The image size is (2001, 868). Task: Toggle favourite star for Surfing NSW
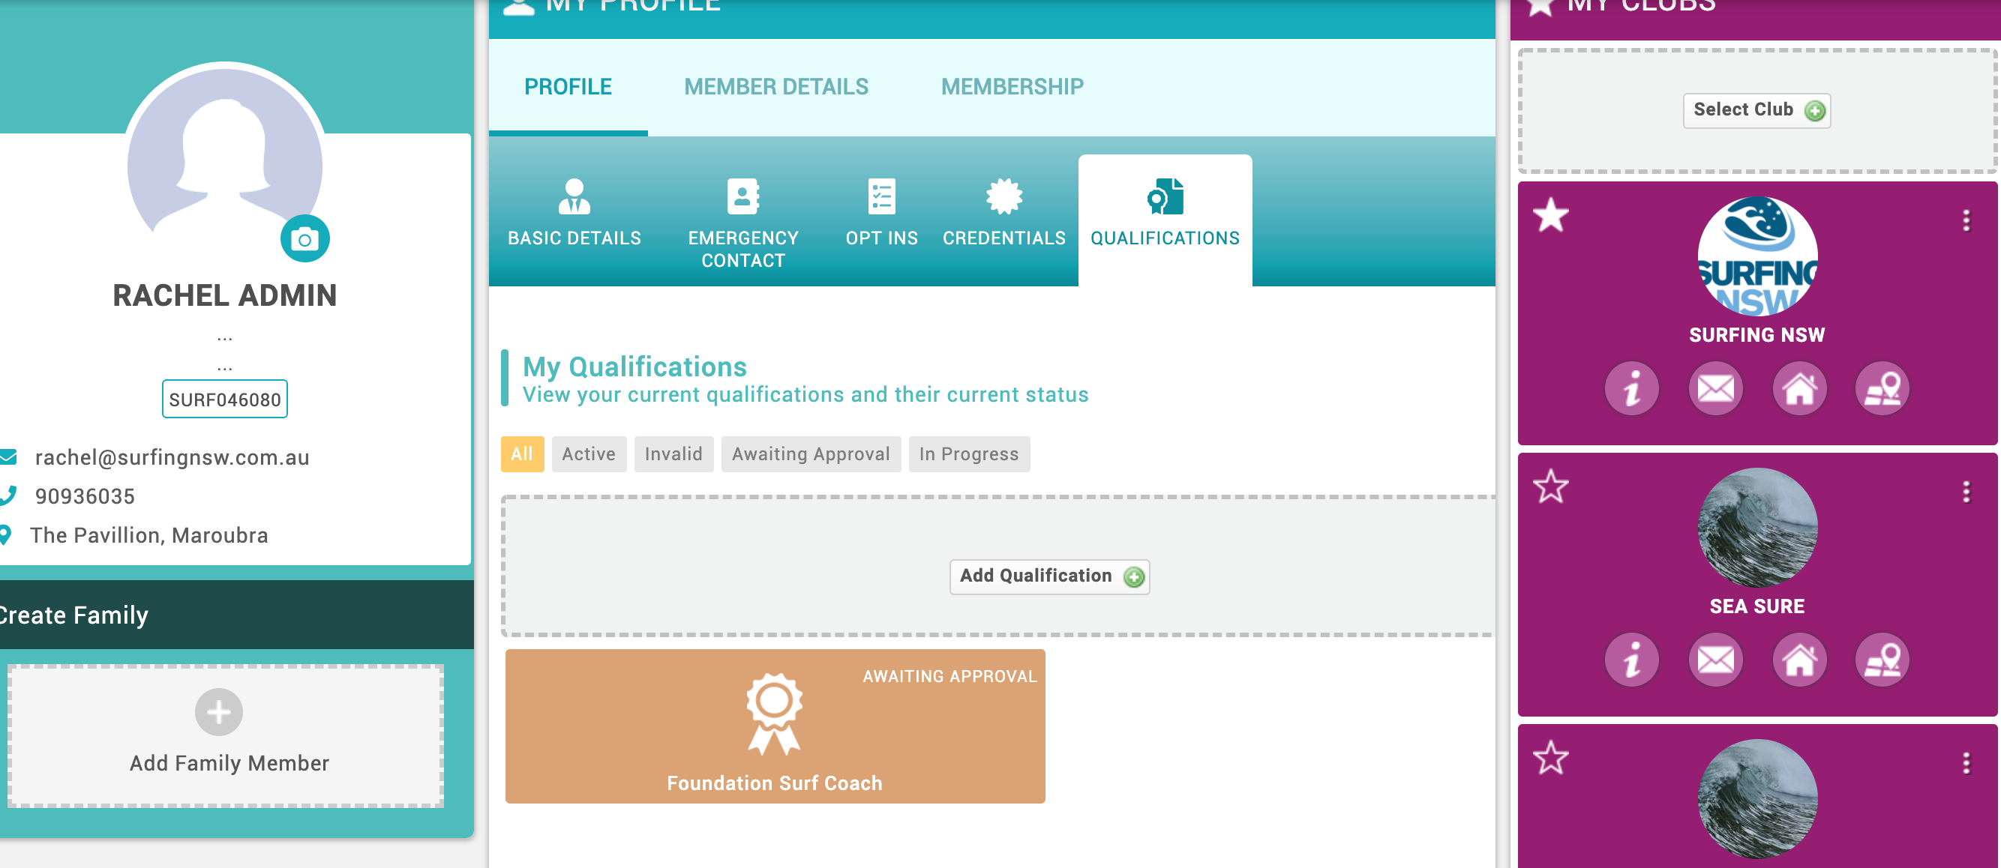[1550, 216]
